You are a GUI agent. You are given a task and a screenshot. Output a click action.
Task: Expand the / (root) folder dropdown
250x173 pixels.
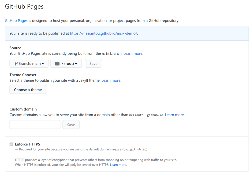[66, 64]
